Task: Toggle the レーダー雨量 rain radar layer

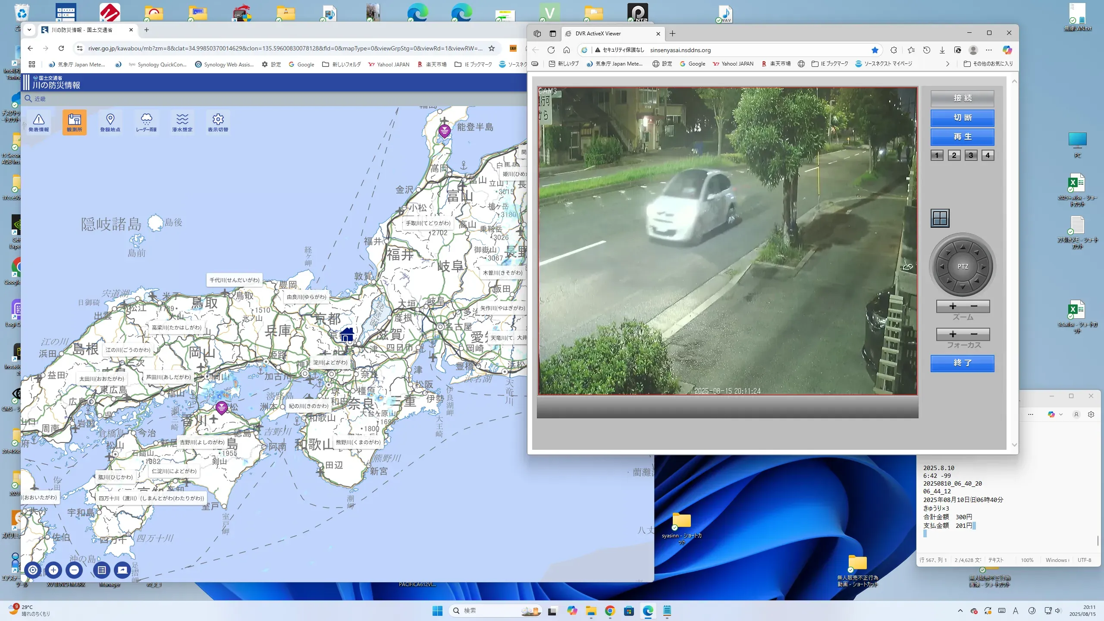Action: [146, 122]
